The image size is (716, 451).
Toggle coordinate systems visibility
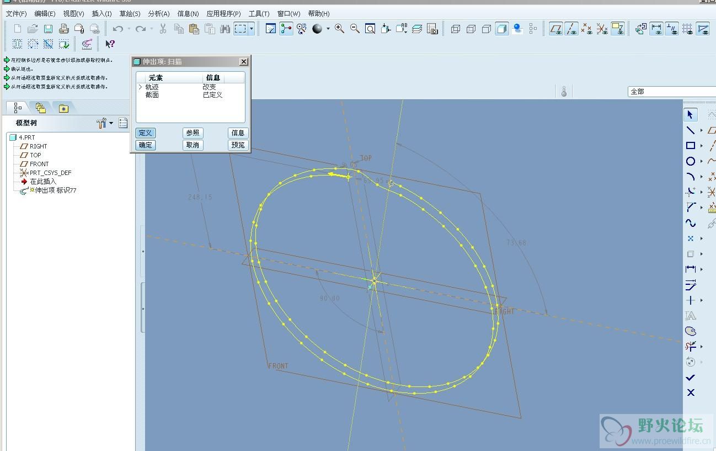[x=602, y=29]
